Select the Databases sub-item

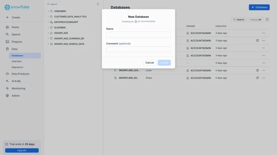25,55
